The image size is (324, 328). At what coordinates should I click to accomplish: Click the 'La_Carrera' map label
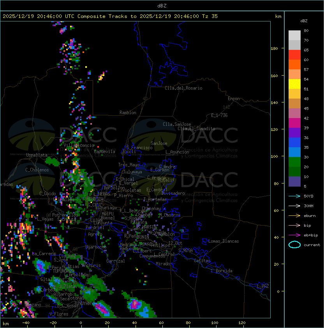coord(44,254)
